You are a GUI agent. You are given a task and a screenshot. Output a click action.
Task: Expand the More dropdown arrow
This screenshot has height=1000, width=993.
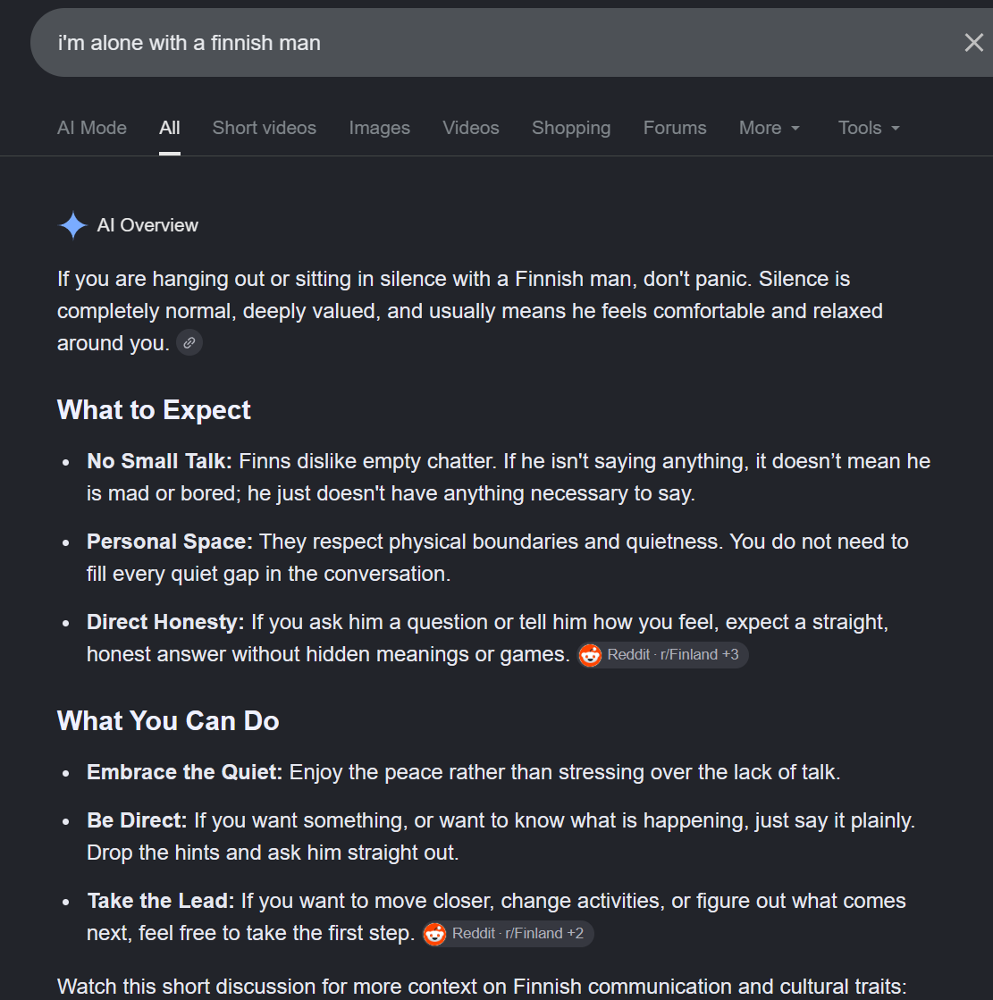tap(795, 128)
